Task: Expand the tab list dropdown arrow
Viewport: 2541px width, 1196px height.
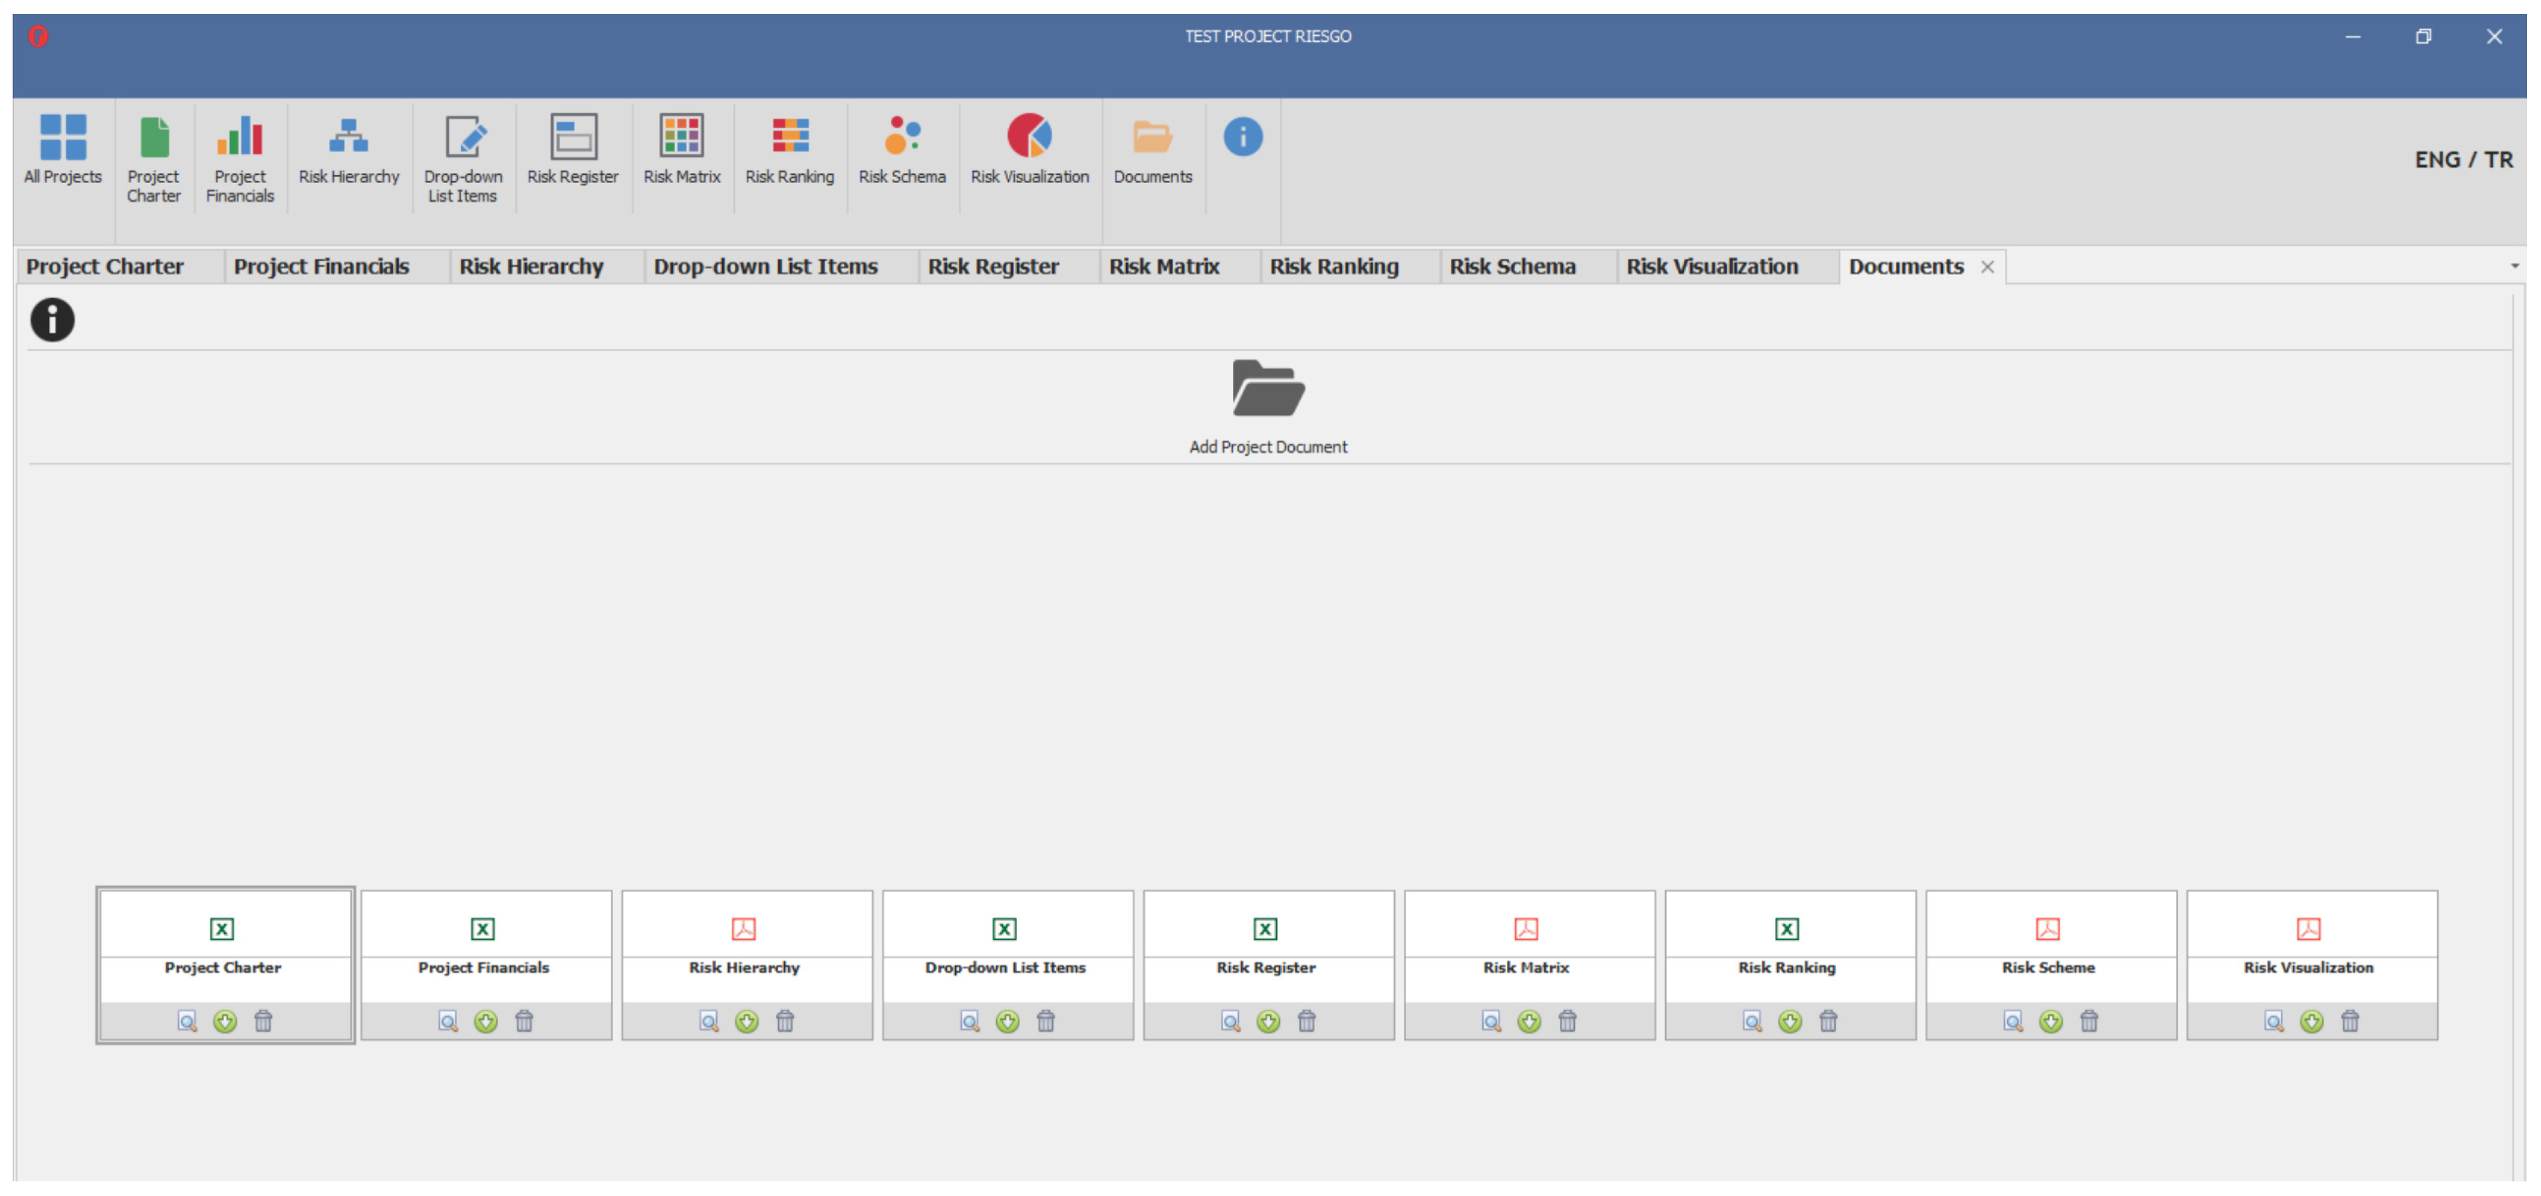Action: 2514,265
